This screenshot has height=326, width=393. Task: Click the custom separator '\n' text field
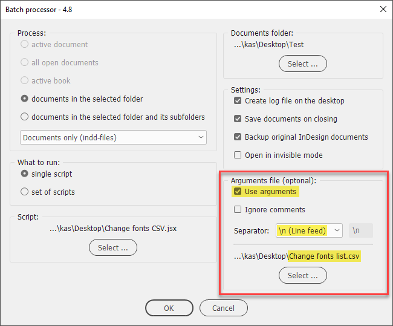click(x=361, y=230)
